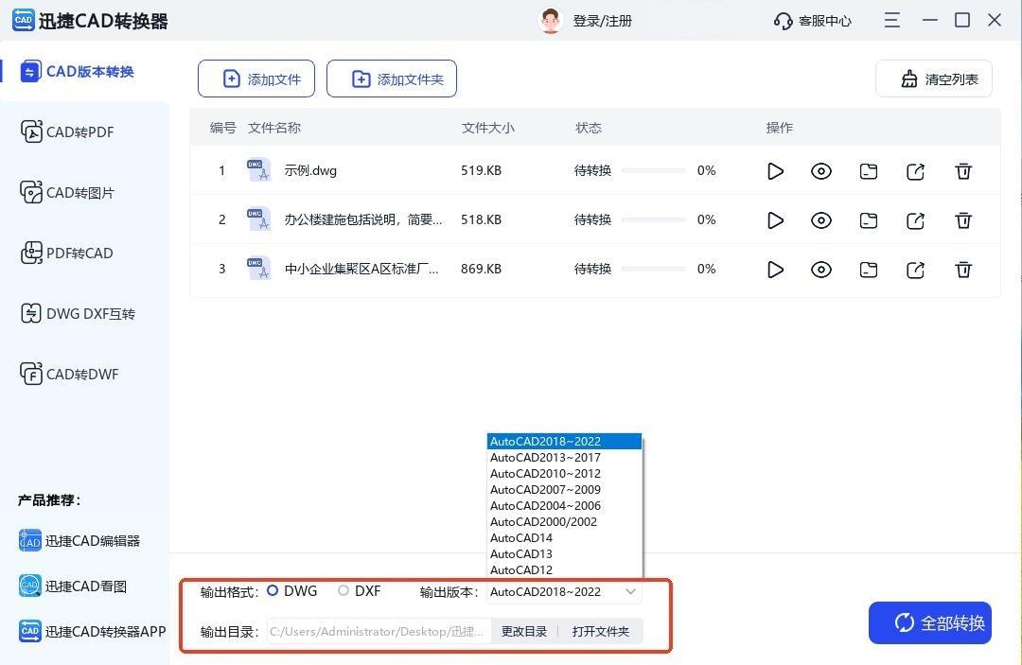Share the 中小企业集聚区 file via export icon
Image resolution: width=1022 pixels, height=665 pixels.
point(915,270)
